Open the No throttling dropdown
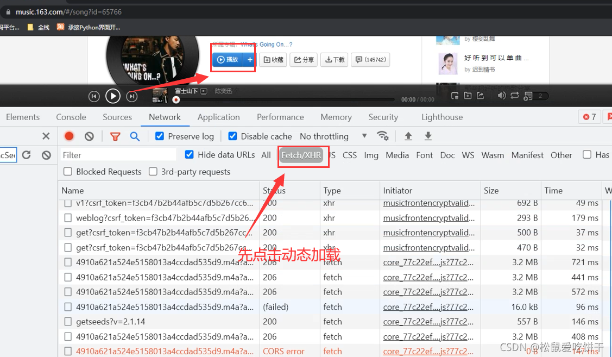 (334, 136)
